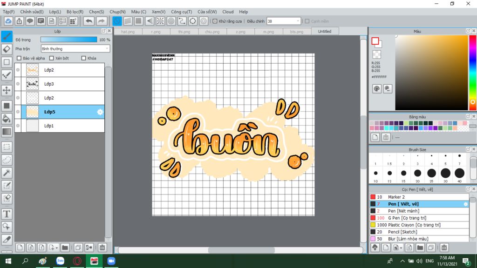Open the Bộ lọc(R) menu
This screenshot has width=477, height=268.
pos(75,12)
